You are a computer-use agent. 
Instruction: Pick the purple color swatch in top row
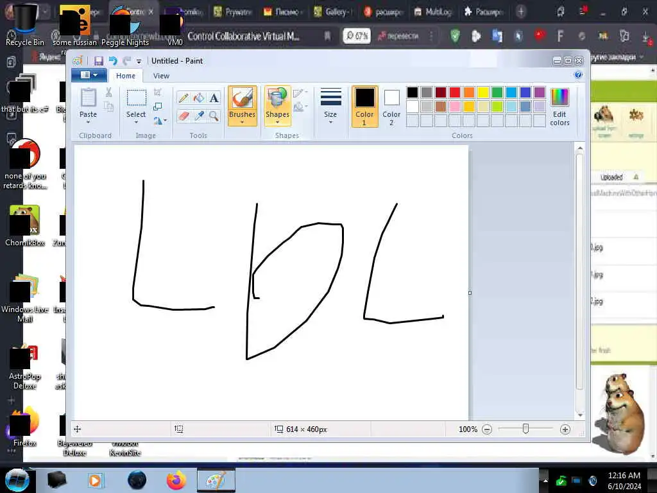540,92
